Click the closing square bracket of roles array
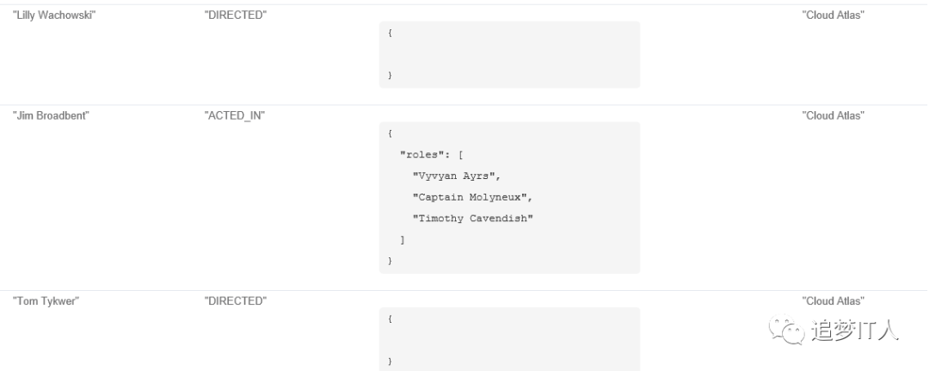This screenshot has width=929, height=371. (x=403, y=240)
